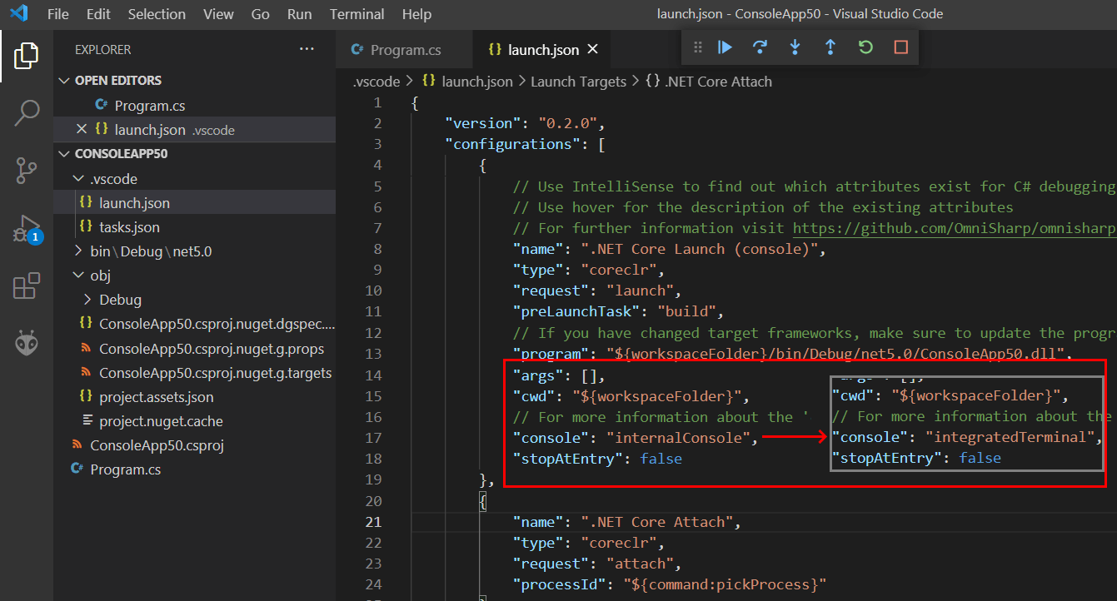Grab the debug toolbar drag handle
This screenshot has height=601, width=1117.
click(x=698, y=47)
